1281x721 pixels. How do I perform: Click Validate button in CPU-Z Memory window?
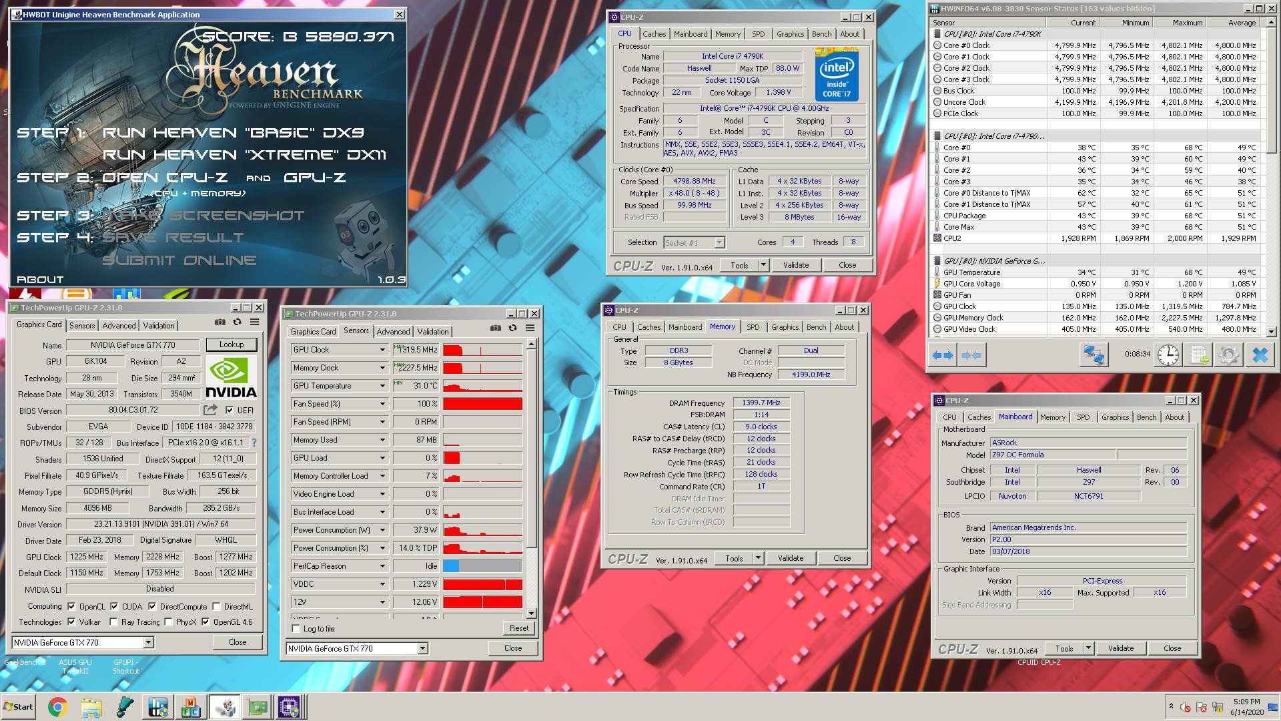[791, 558]
